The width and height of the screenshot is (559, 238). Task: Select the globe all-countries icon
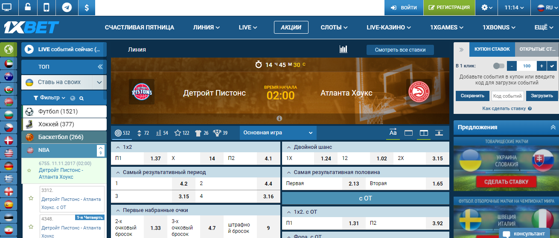(x=9, y=50)
